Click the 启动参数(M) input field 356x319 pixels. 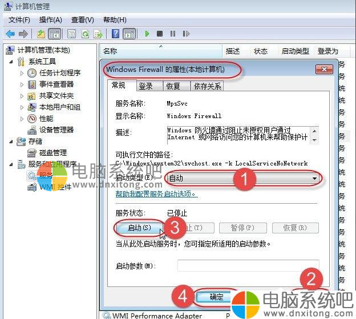[248, 266]
